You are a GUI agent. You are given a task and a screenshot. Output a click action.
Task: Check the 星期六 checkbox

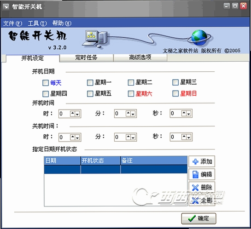(131, 94)
